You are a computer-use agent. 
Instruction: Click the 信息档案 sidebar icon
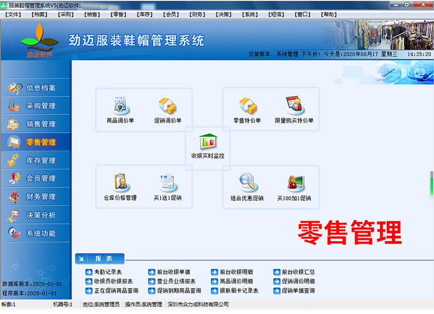pyautogui.click(x=14, y=88)
